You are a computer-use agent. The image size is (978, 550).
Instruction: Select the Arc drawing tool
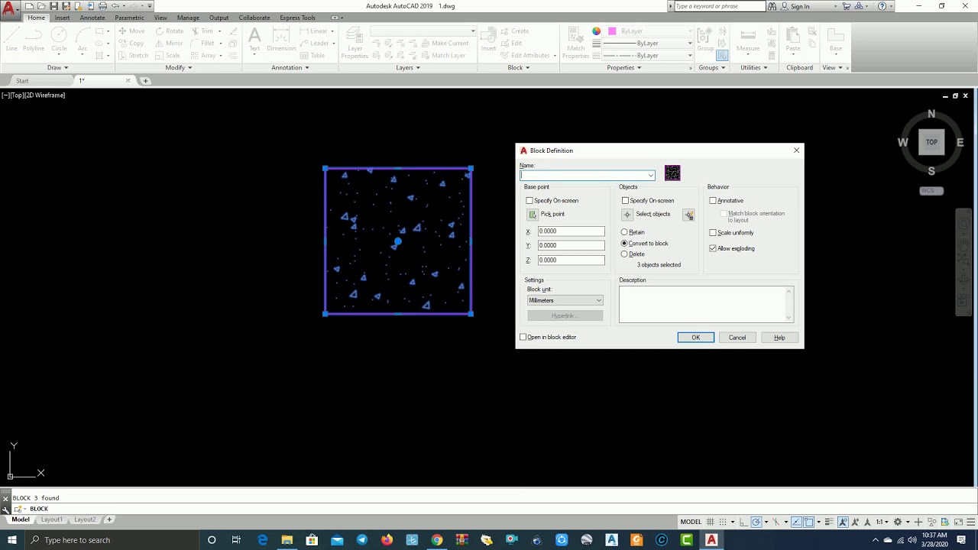(x=83, y=40)
